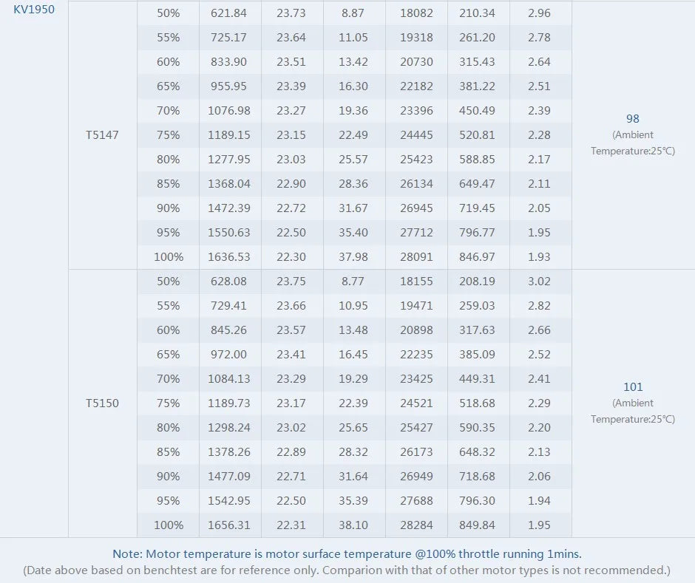Select thrust value 1656.31

point(229,525)
